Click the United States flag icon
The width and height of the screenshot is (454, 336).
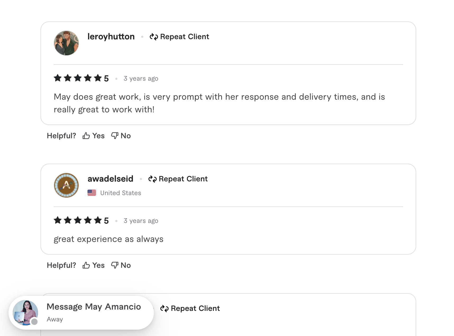coord(92,193)
